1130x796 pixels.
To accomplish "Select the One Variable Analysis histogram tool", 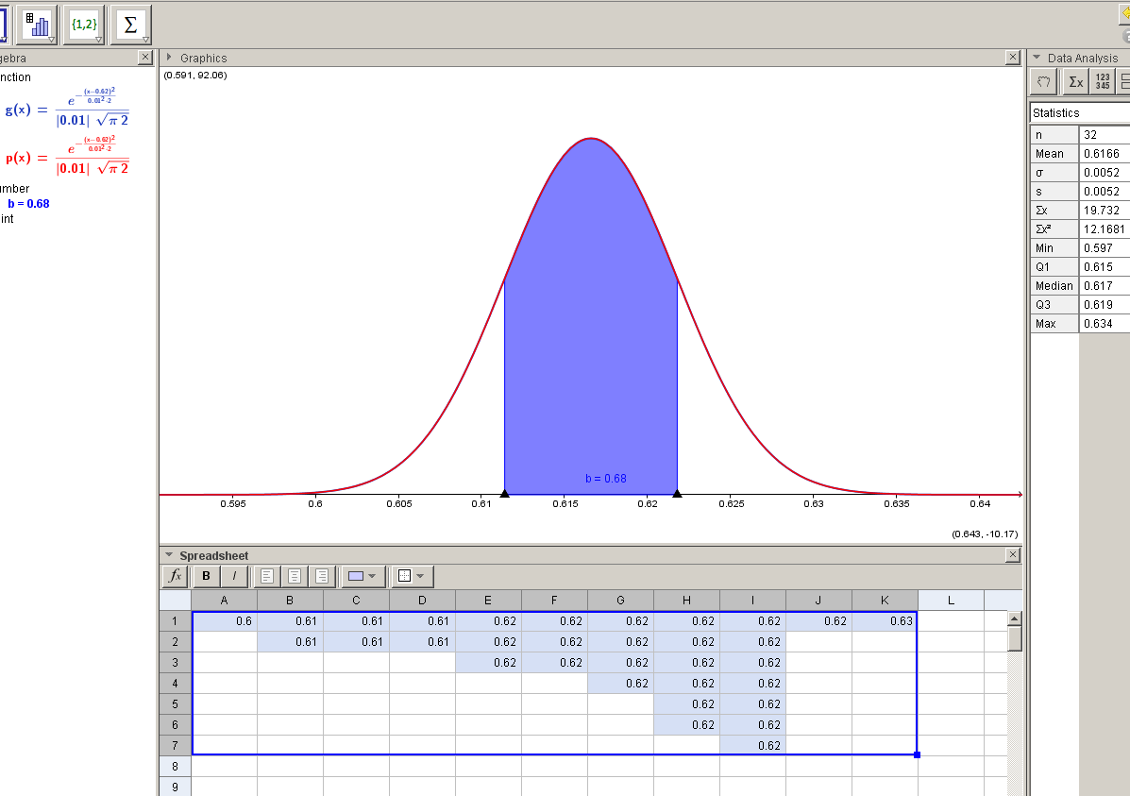I will (x=37, y=25).
